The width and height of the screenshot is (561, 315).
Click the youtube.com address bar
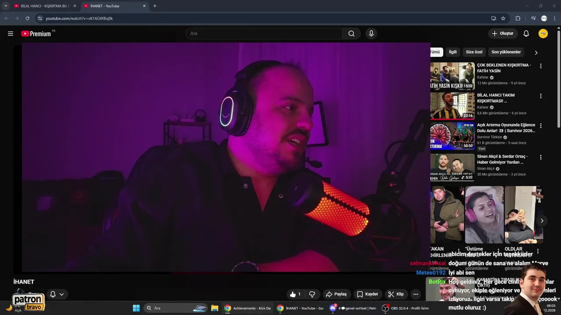[x=263, y=18]
